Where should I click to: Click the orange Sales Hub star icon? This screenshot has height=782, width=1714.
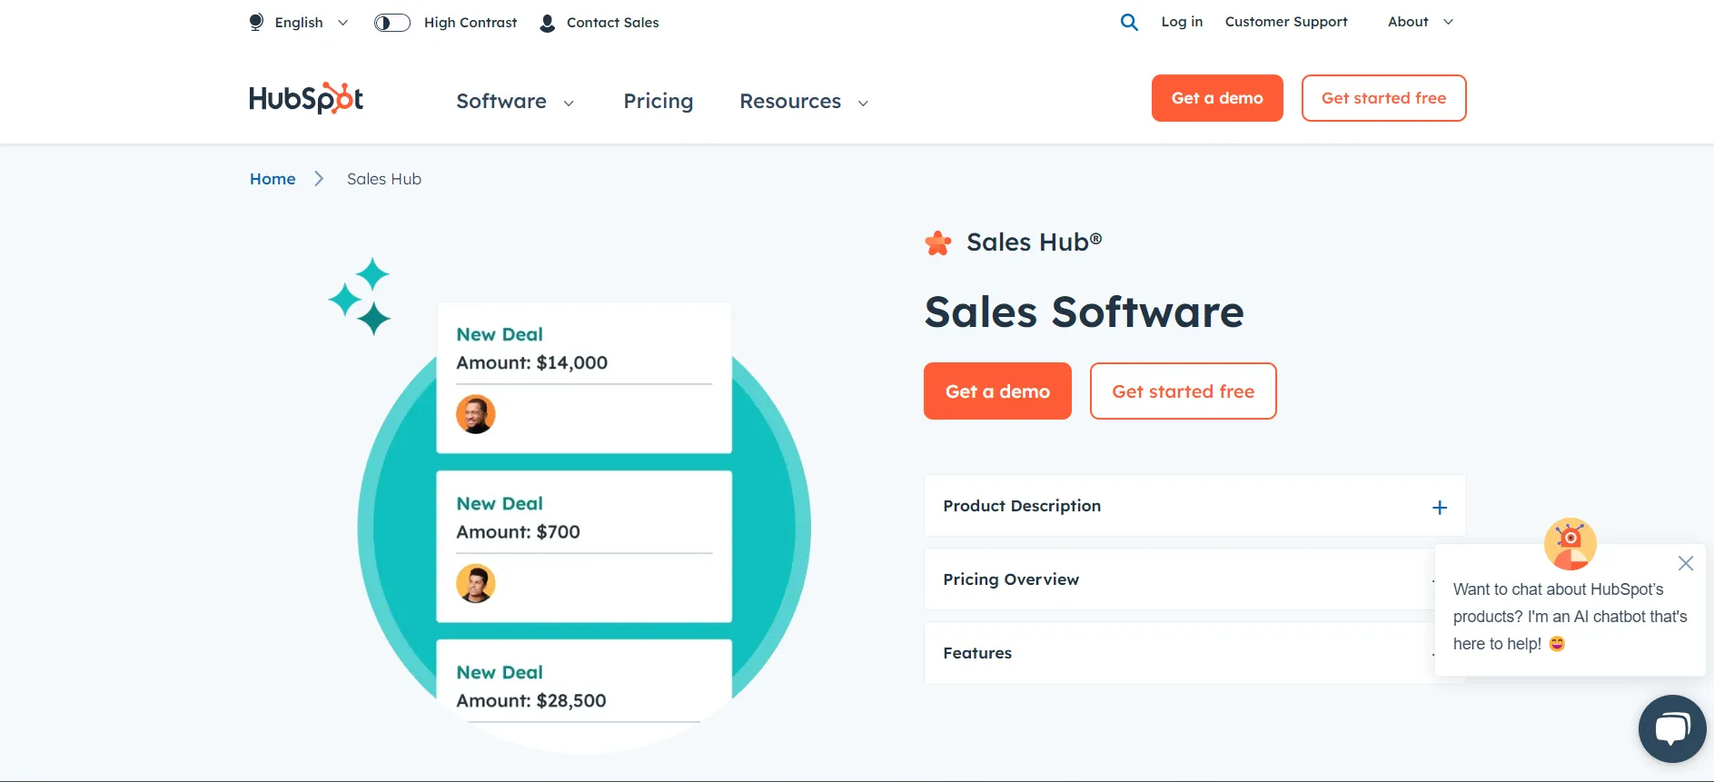click(x=938, y=243)
